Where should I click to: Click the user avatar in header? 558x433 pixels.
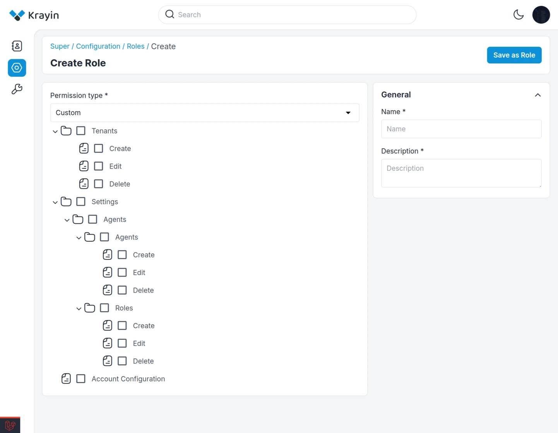(x=541, y=15)
